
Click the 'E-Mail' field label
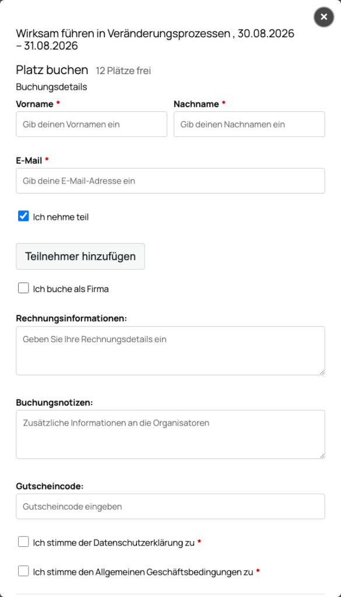pyautogui.click(x=29, y=161)
